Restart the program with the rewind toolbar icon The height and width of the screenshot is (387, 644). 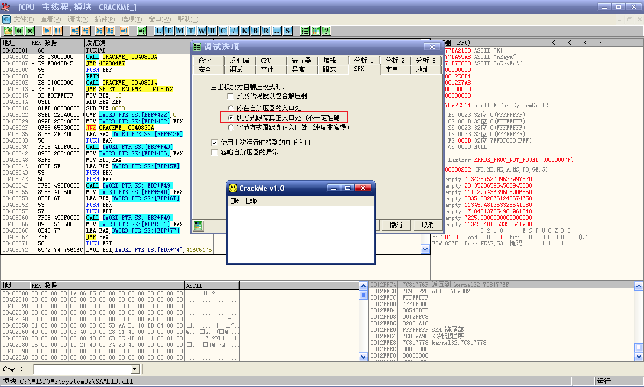[19, 31]
